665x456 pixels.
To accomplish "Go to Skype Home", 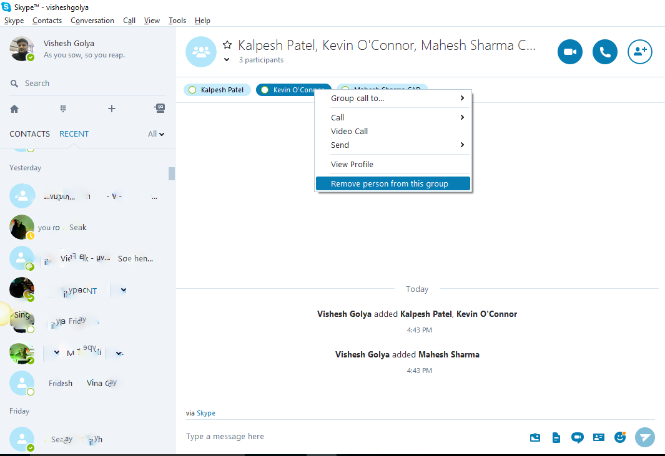I will pyautogui.click(x=14, y=109).
